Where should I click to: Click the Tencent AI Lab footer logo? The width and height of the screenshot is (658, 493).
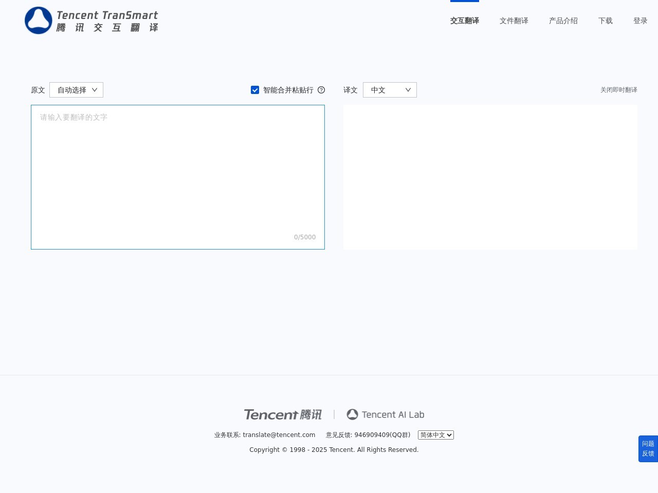386,414
